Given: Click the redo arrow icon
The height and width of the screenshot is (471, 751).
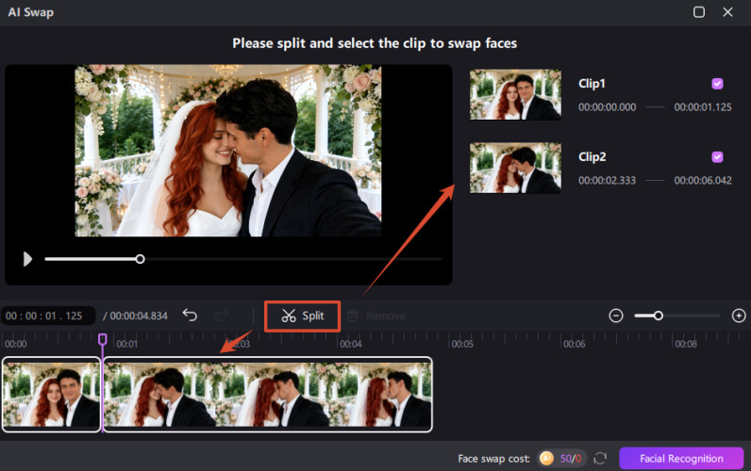Looking at the screenshot, I should pyautogui.click(x=222, y=316).
